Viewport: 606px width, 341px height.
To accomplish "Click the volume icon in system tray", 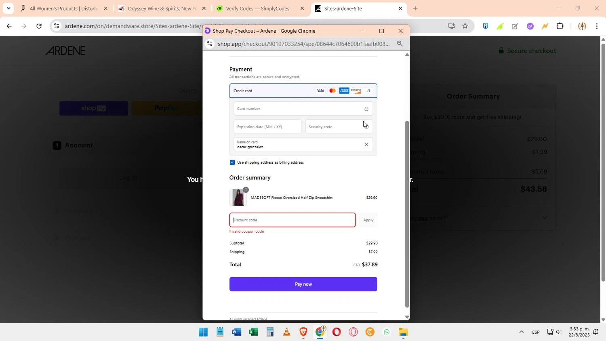I will 559,332.
